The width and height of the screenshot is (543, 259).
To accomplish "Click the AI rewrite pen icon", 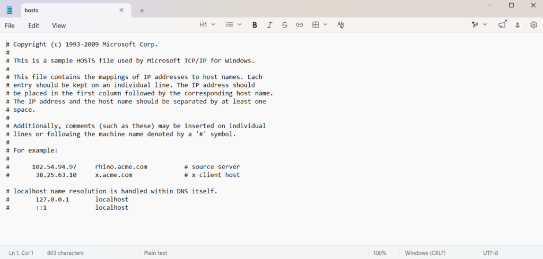I will tap(475, 25).
